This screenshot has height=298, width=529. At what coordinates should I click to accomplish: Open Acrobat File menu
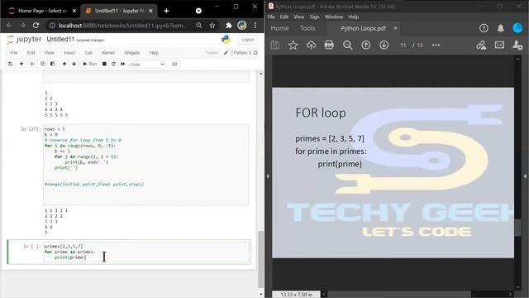(271, 17)
